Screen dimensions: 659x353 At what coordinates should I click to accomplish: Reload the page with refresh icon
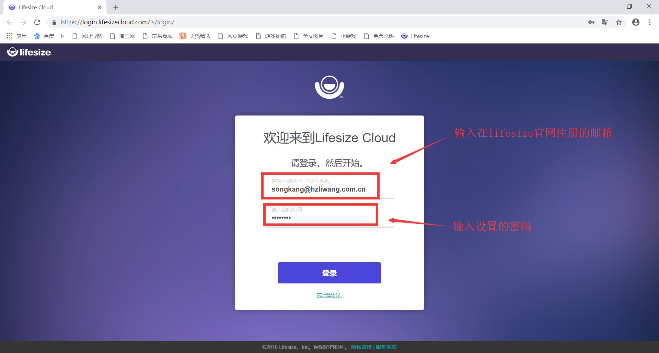(x=37, y=22)
